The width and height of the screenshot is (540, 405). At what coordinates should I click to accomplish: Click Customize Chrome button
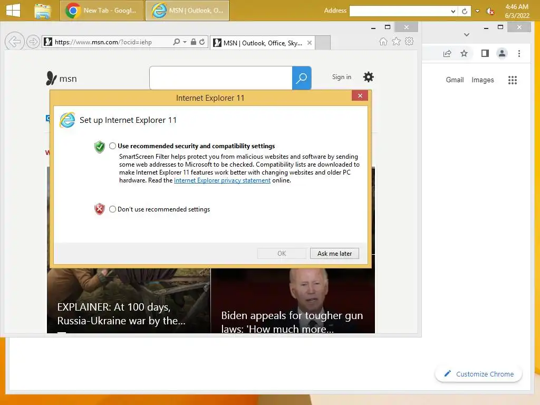479,374
